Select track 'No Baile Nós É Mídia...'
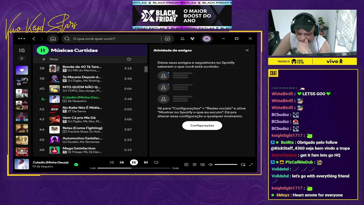 point(90,109)
